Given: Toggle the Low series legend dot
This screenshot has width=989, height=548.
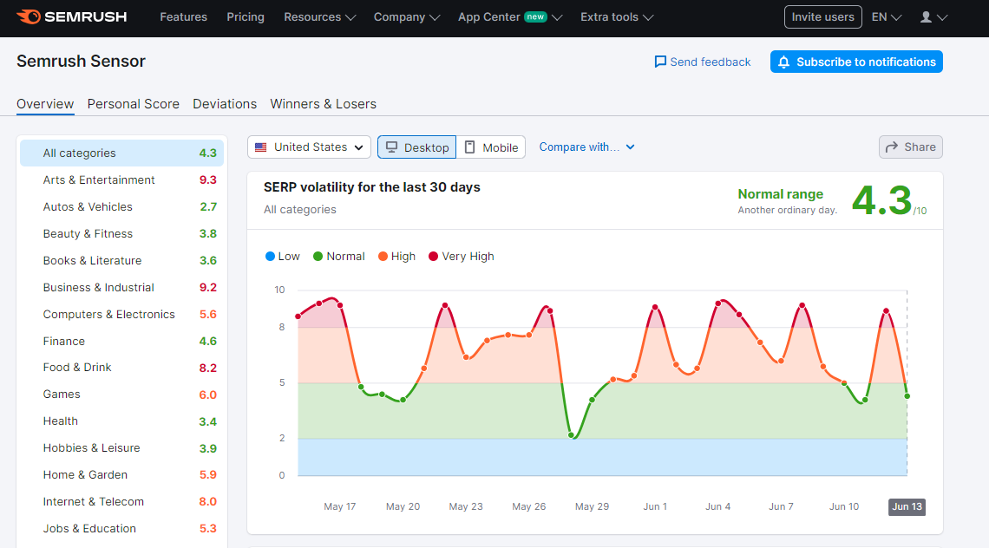Looking at the screenshot, I should 270,256.
